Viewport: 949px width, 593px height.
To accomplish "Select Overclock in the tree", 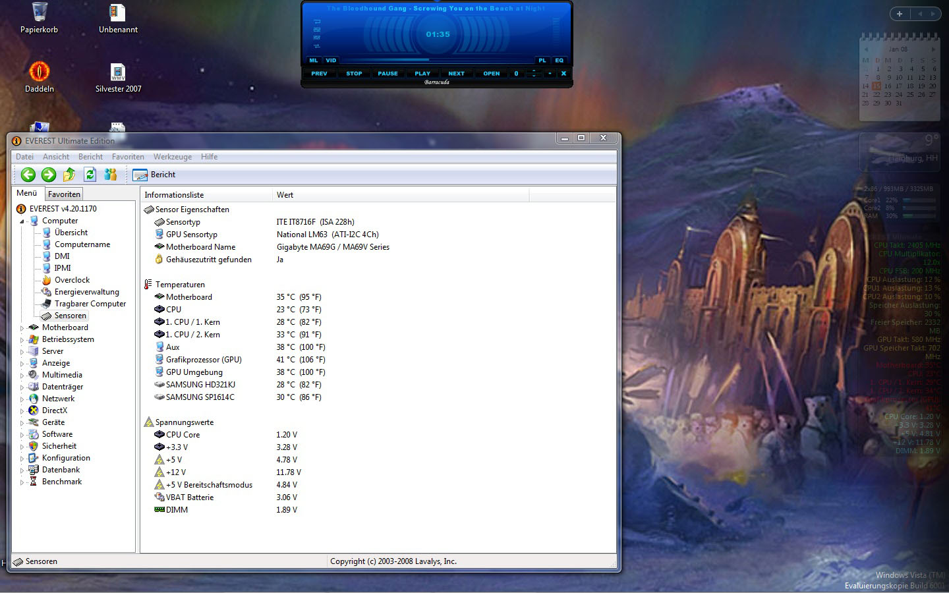I will coord(72,280).
